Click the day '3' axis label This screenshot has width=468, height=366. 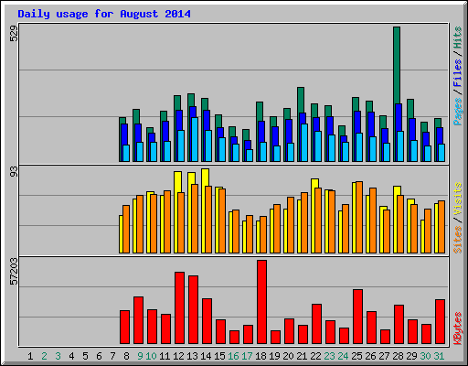coord(58,356)
